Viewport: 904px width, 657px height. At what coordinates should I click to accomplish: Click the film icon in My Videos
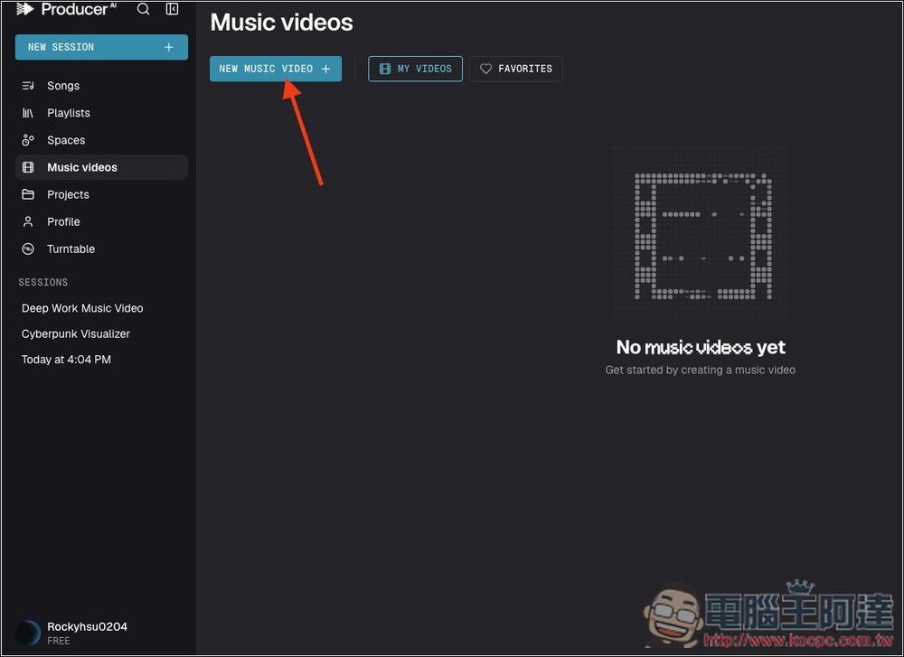click(385, 69)
